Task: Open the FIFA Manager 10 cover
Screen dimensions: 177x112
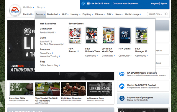Action: [142, 35]
